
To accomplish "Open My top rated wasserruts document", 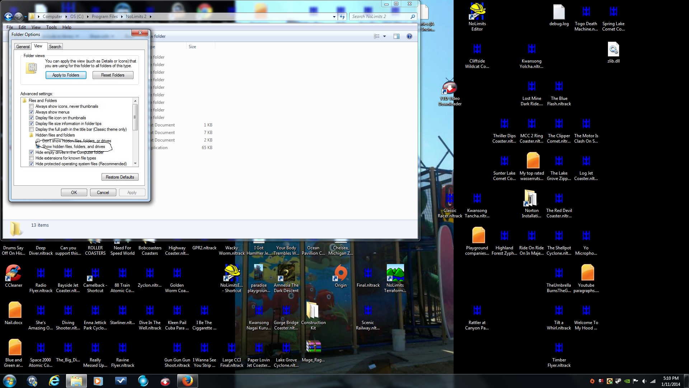I will click(531, 167).
